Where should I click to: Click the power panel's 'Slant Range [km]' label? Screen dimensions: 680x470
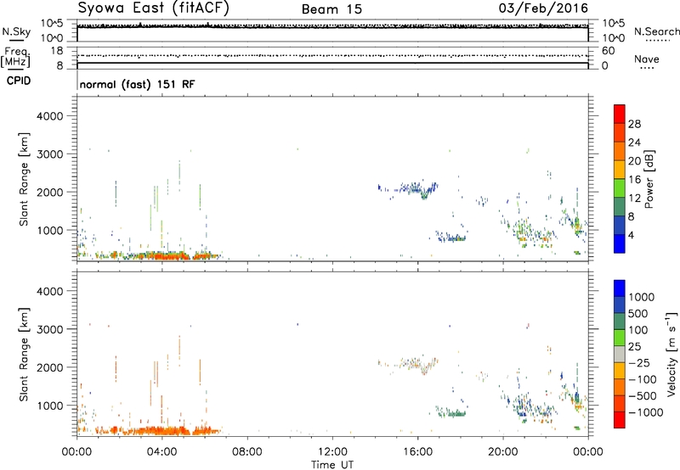(x=24, y=179)
